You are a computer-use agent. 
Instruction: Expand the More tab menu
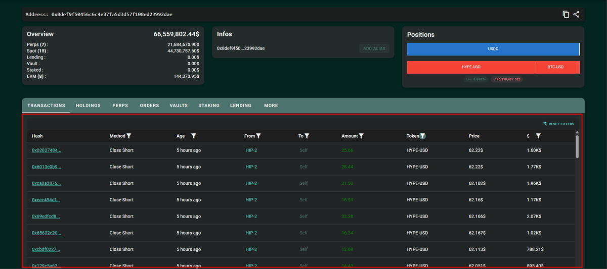(x=271, y=105)
